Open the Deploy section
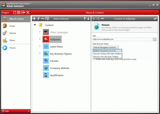The image size is (160, 114). pyautogui.click(x=16, y=40)
